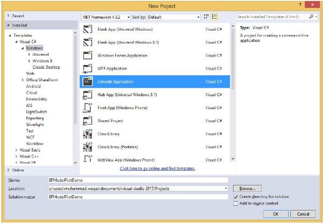
Task: Expand the Recent section
Action: tap(9, 16)
